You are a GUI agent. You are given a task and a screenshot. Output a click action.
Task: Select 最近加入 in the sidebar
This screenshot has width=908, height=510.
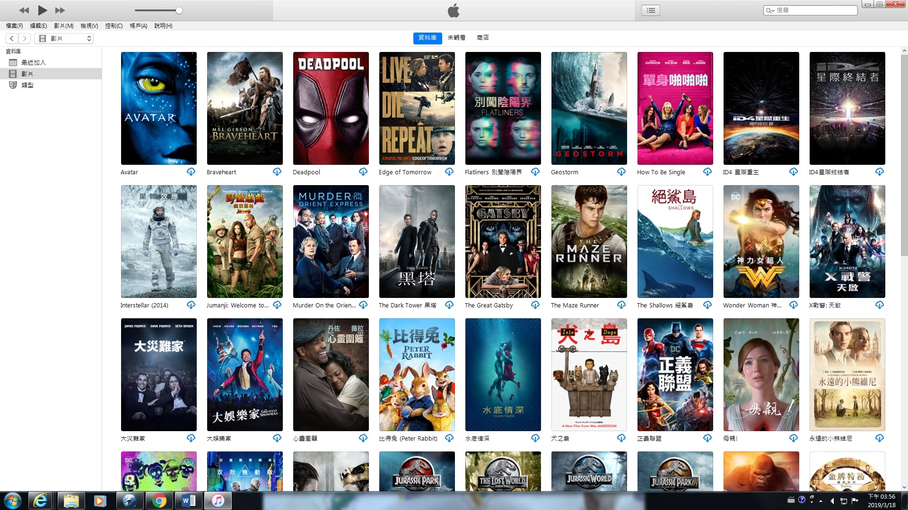[x=51, y=62]
